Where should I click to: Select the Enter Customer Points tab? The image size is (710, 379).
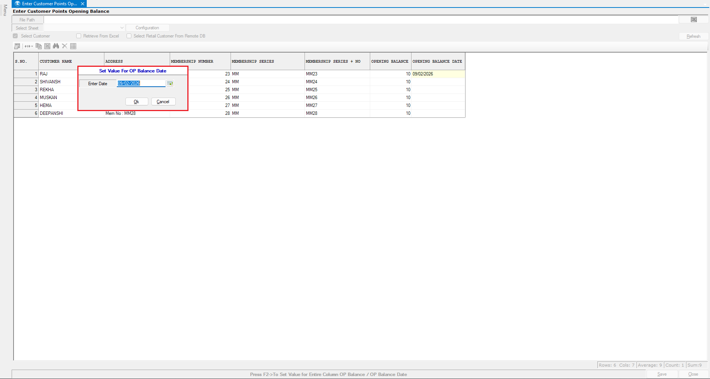[x=49, y=4]
